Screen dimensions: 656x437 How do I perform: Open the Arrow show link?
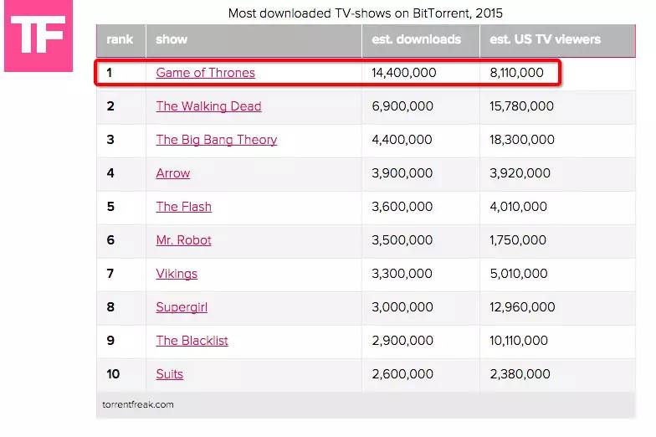pyautogui.click(x=172, y=173)
